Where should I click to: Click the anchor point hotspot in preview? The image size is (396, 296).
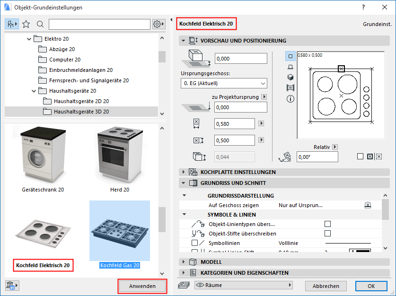coord(341,69)
